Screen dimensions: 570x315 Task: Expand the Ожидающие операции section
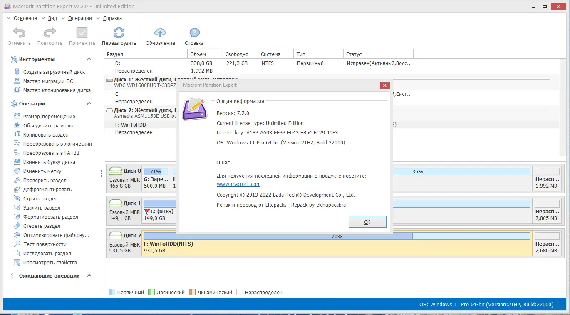click(x=89, y=276)
